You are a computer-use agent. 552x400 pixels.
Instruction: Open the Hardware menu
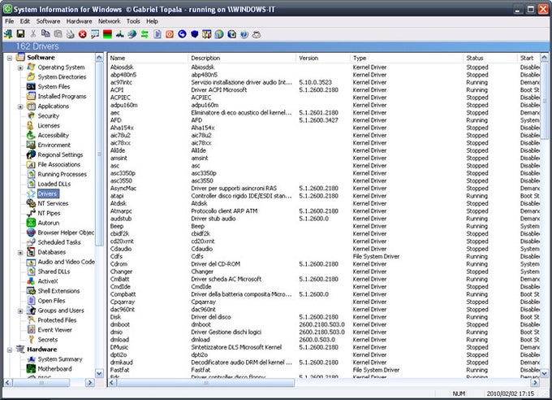coord(79,21)
